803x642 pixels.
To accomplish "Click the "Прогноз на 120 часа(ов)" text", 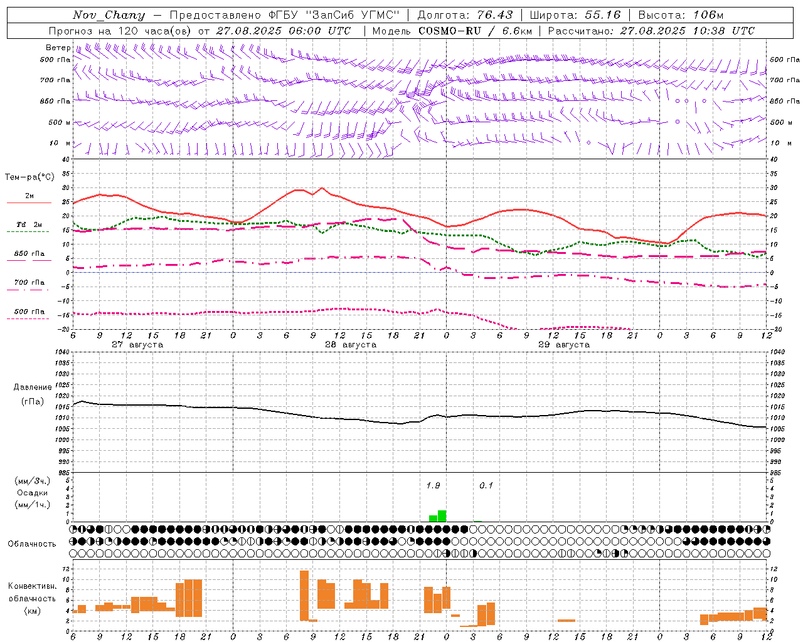I will pos(120,31).
